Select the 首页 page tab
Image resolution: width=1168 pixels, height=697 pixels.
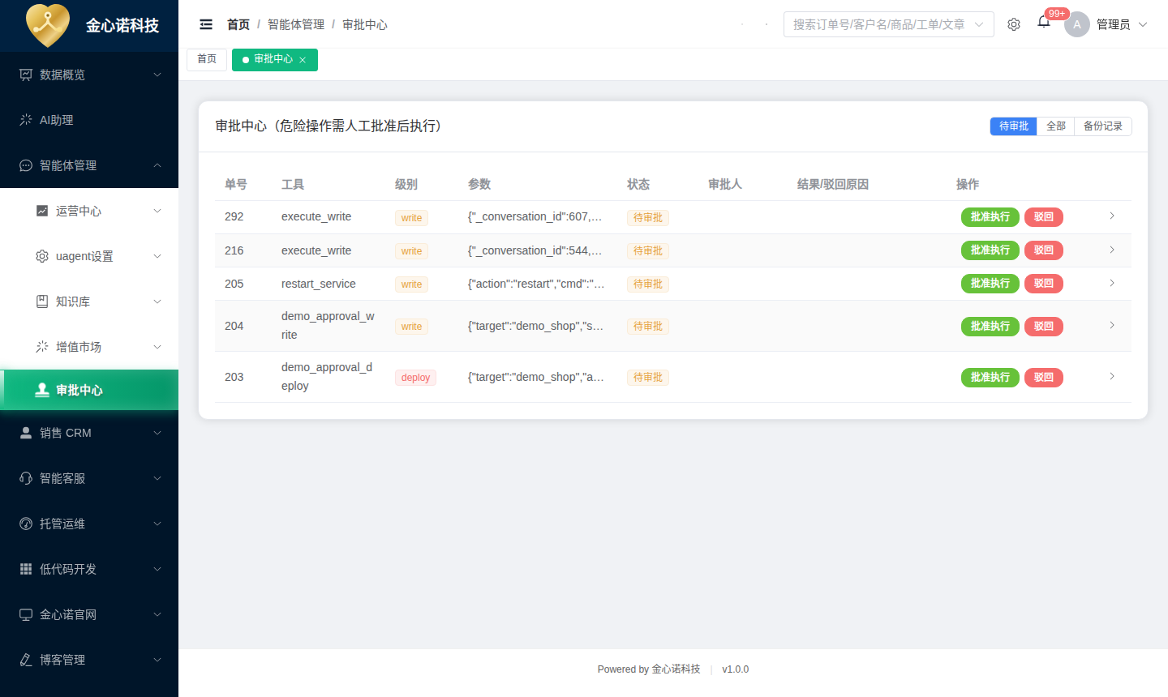(207, 59)
